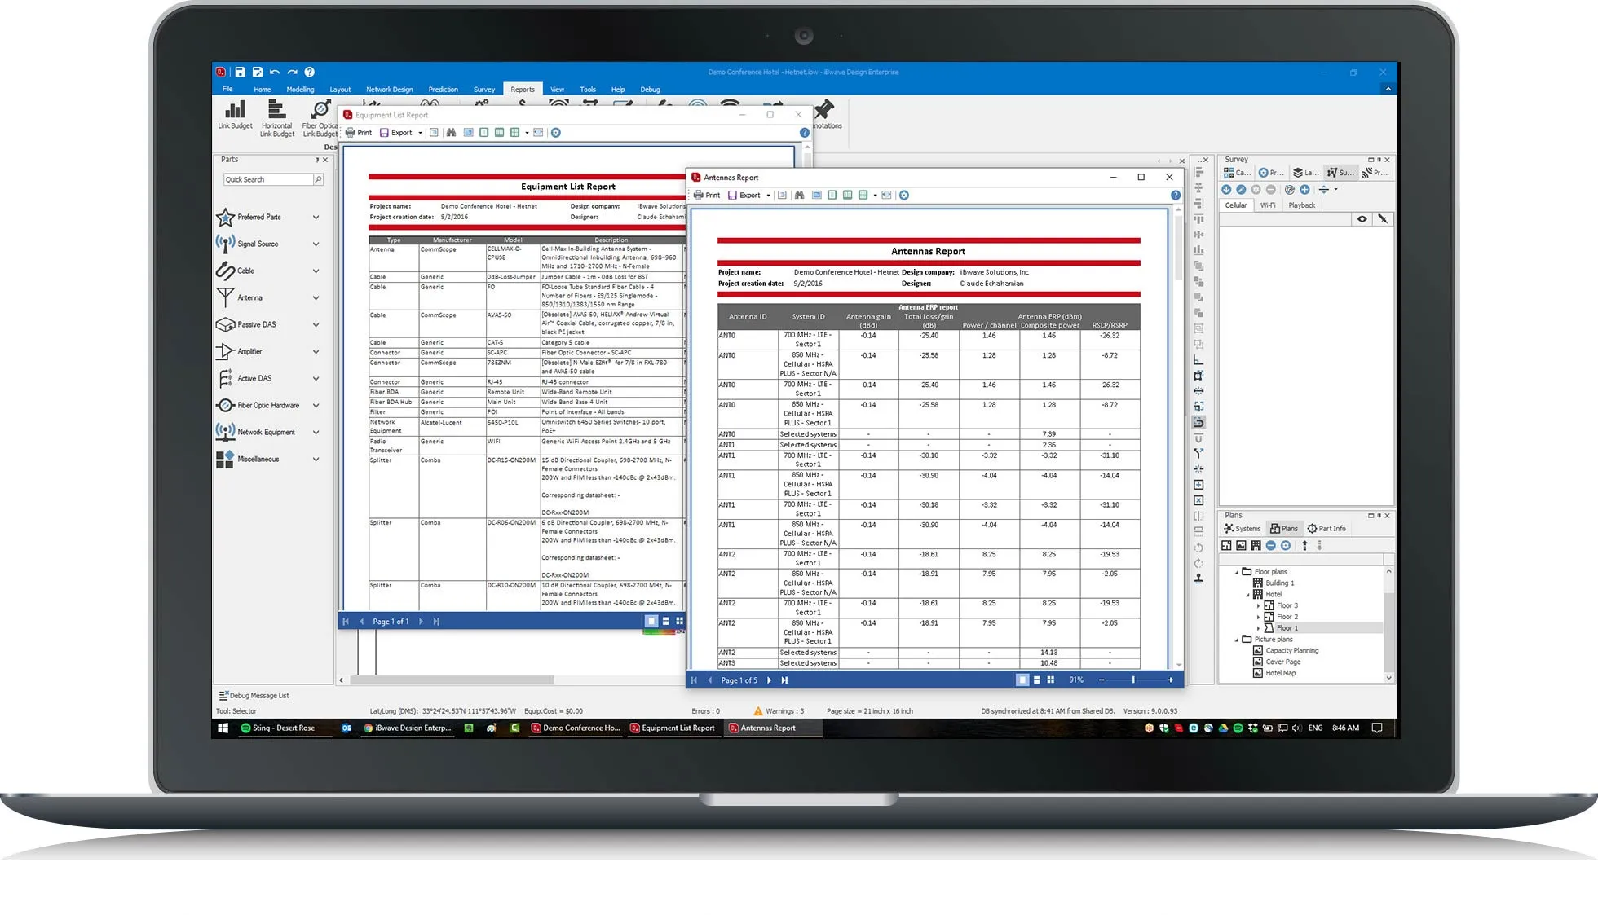Switch to Systems tab in Plans panel
The image size is (1598, 915).
pyautogui.click(x=1242, y=529)
